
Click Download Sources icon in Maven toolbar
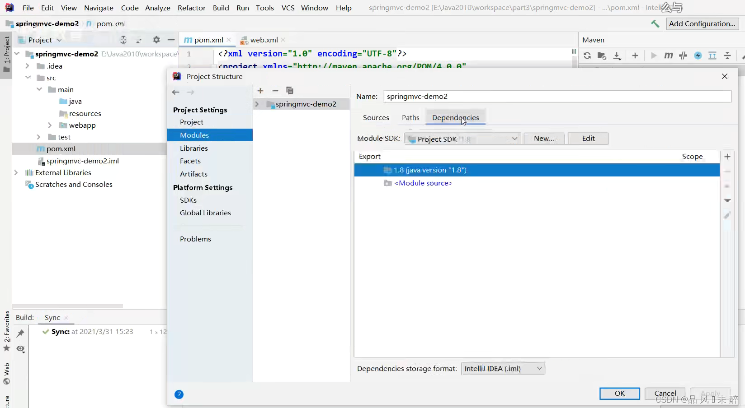(617, 56)
